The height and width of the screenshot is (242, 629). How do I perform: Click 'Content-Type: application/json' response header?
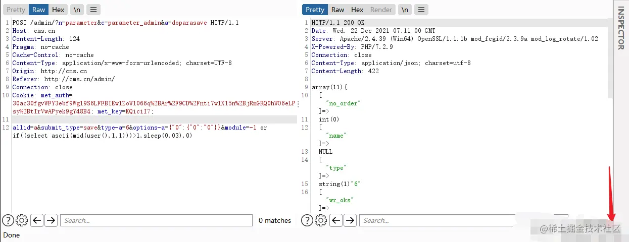click(391, 63)
